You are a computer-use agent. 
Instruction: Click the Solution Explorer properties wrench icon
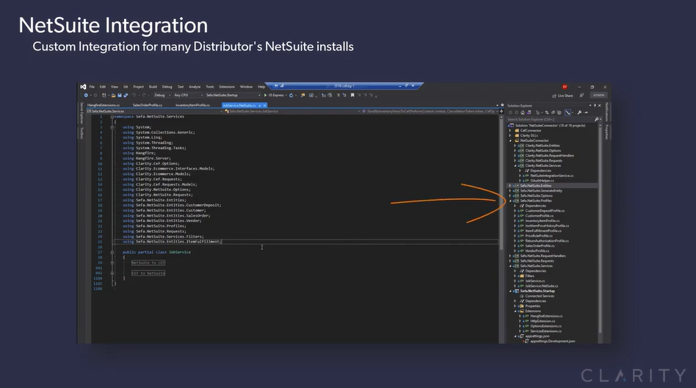[x=579, y=112]
